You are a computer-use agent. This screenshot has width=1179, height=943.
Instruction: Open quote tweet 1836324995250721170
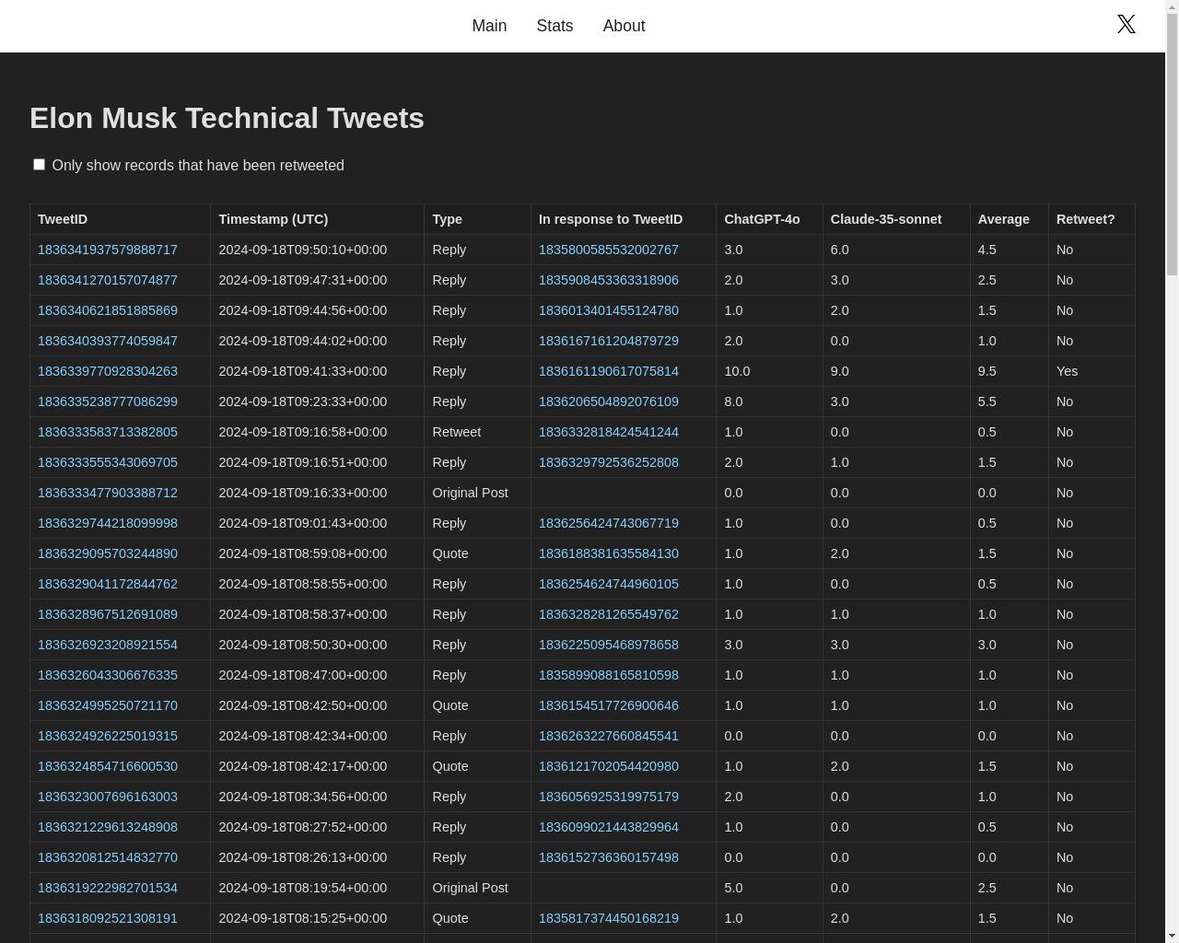point(108,705)
